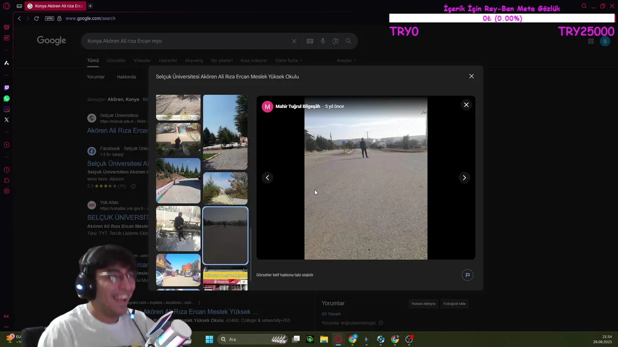
Task: Reload the page with the refresh icon
Action: point(36,18)
